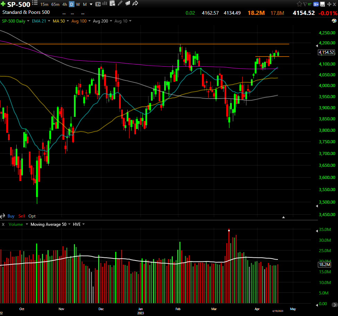Image resolution: width=338 pixels, height=316 pixels.
Task: Select the M monthly timeframe
Action: (x=85, y=5)
